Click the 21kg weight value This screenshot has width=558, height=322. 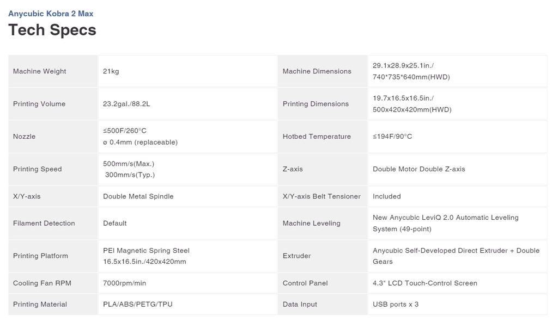(111, 71)
